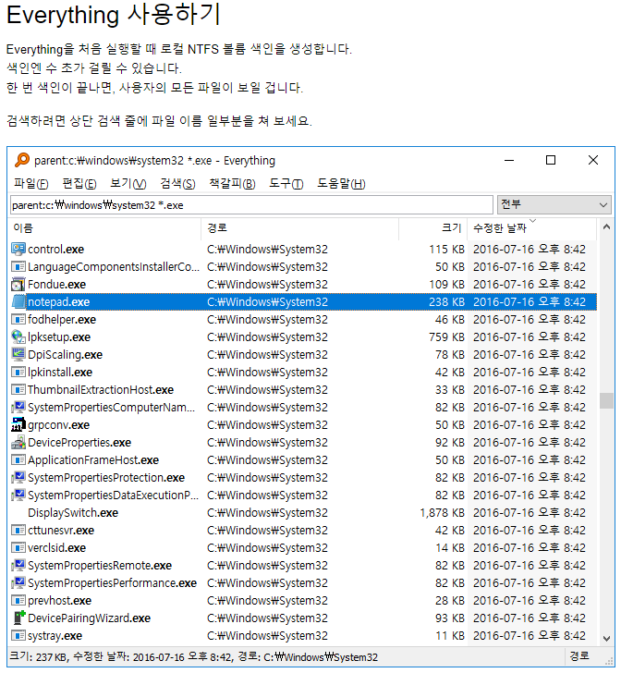This screenshot has height=673, width=621.
Task: Click the Everything magnifier title bar icon
Action: pos(22,160)
